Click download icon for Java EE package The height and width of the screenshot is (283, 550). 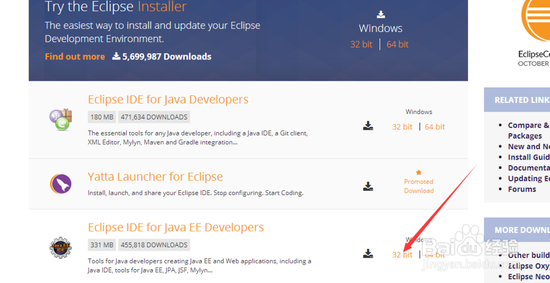[x=368, y=253]
